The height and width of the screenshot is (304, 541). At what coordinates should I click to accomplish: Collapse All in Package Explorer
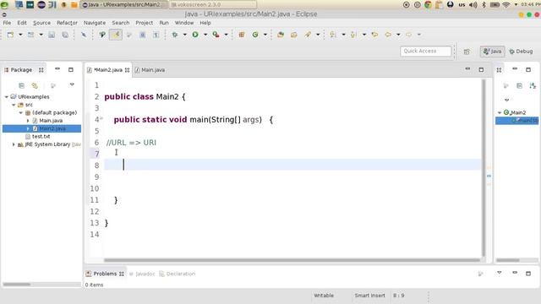pyautogui.click(x=21, y=85)
